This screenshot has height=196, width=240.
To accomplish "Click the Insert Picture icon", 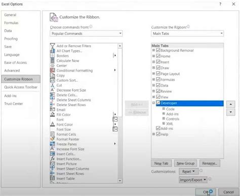I will tap(53, 164).
